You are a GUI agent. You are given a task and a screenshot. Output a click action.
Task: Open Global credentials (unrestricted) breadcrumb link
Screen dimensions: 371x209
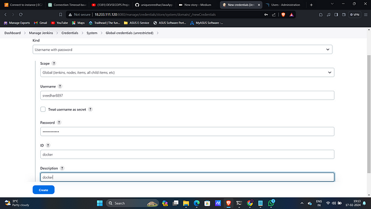(x=129, y=33)
